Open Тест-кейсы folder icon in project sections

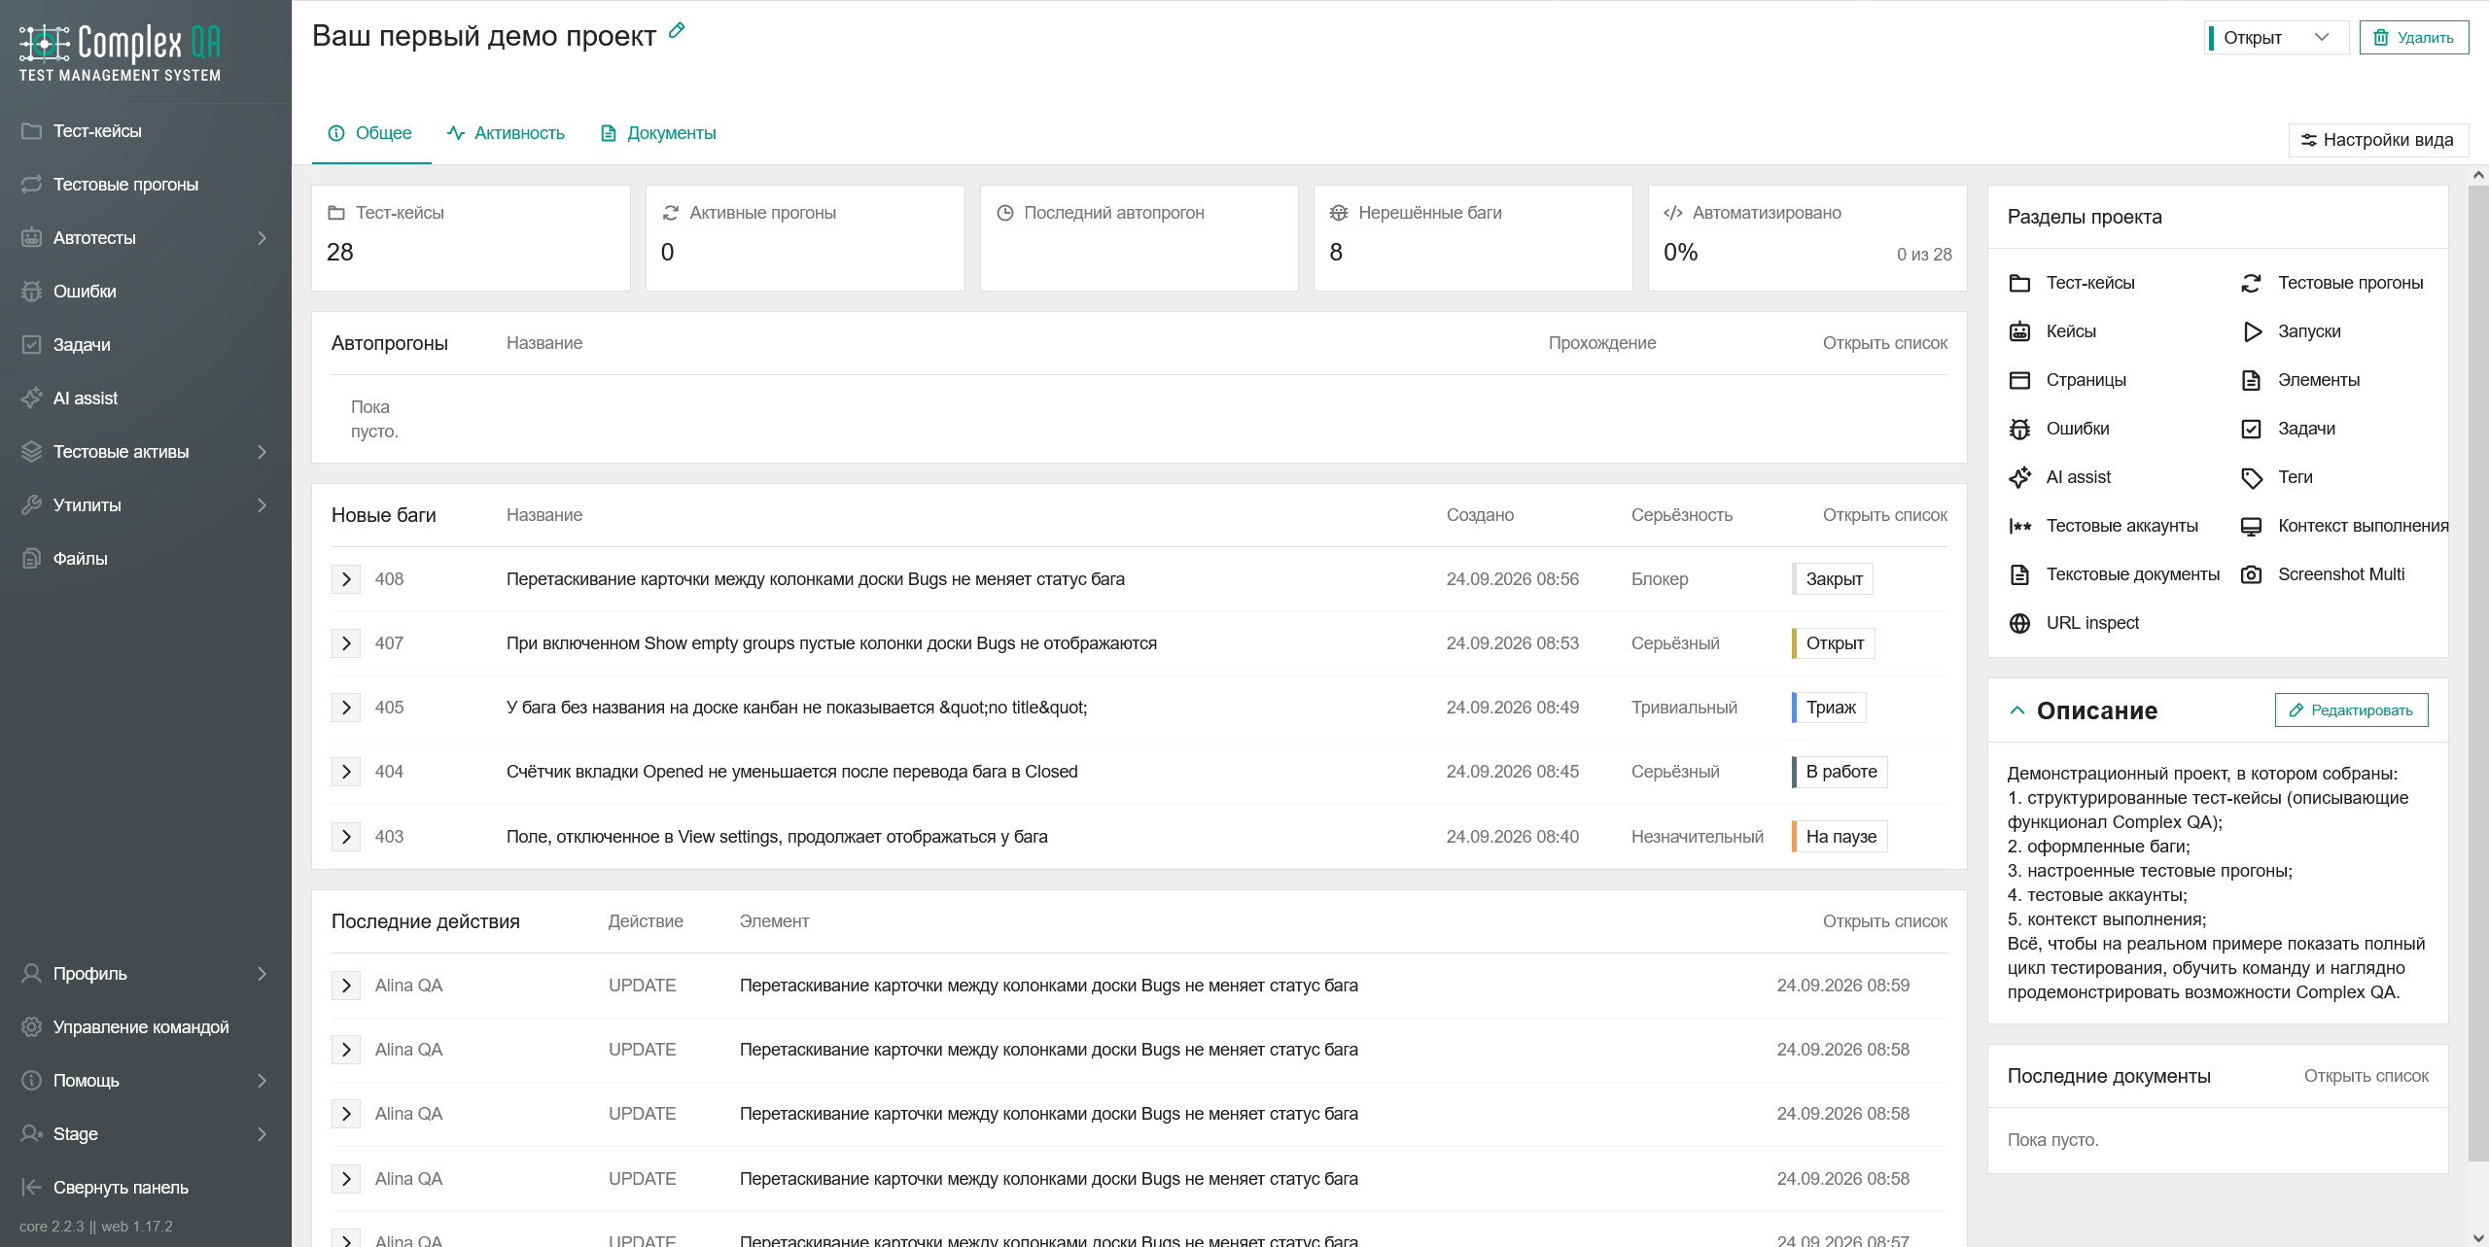coord(2019,283)
